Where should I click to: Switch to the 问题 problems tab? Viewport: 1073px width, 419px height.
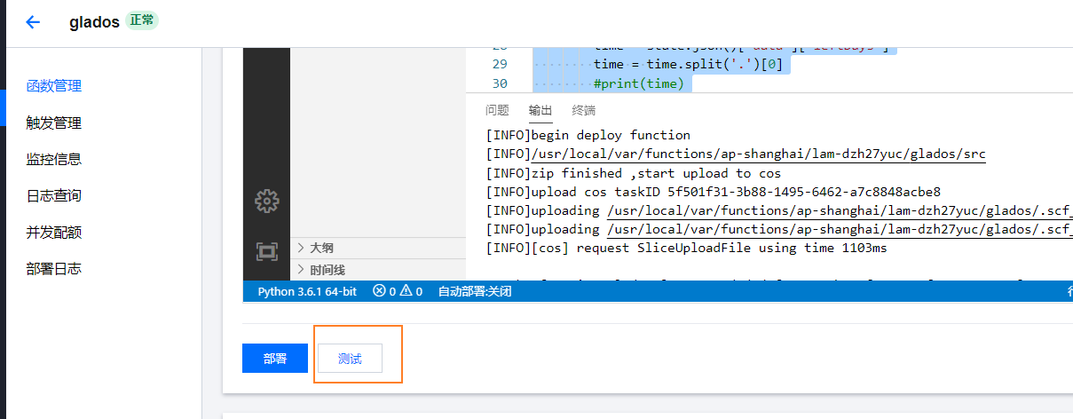tap(497, 110)
